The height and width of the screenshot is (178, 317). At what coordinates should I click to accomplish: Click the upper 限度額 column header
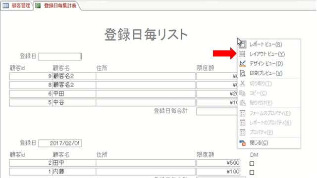(205, 68)
